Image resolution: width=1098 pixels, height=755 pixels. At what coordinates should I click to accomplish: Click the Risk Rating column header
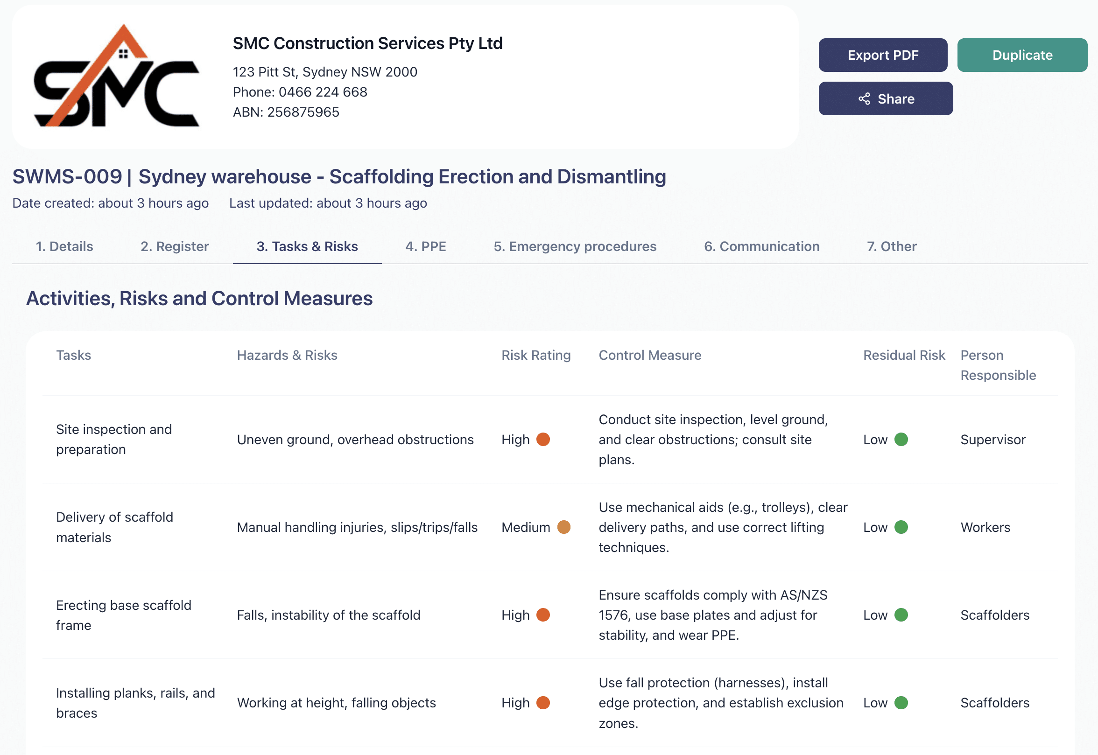tap(536, 355)
